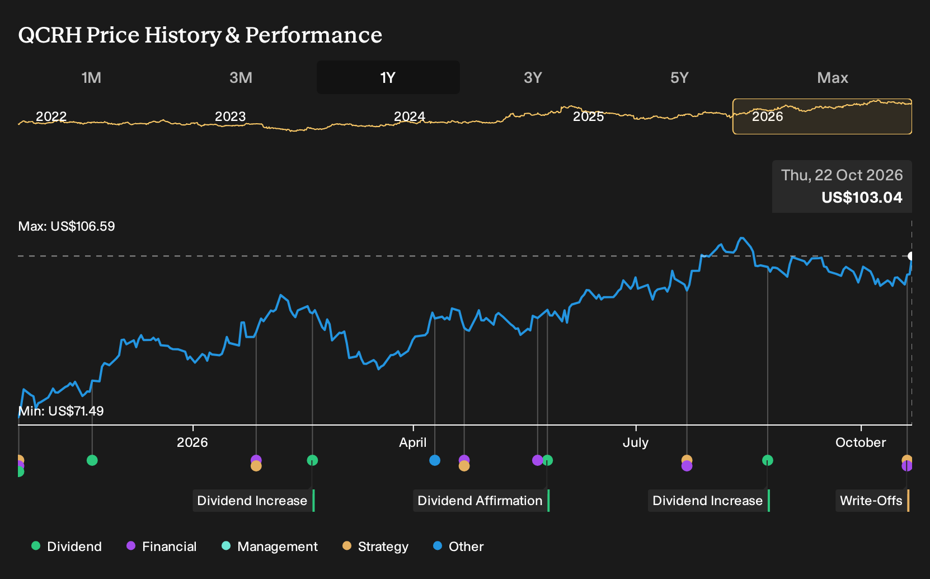930x579 pixels.
Task: Toggle the Other legend filter
Action: pos(458,547)
